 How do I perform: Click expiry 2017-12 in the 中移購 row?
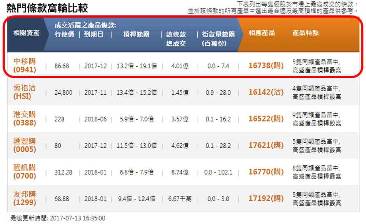[96, 66]
